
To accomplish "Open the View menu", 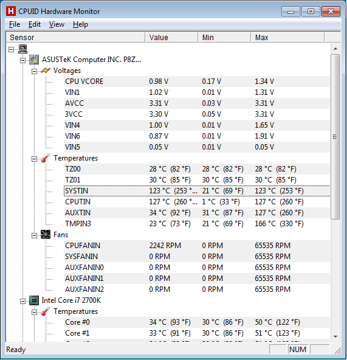I will pos(57,24).
